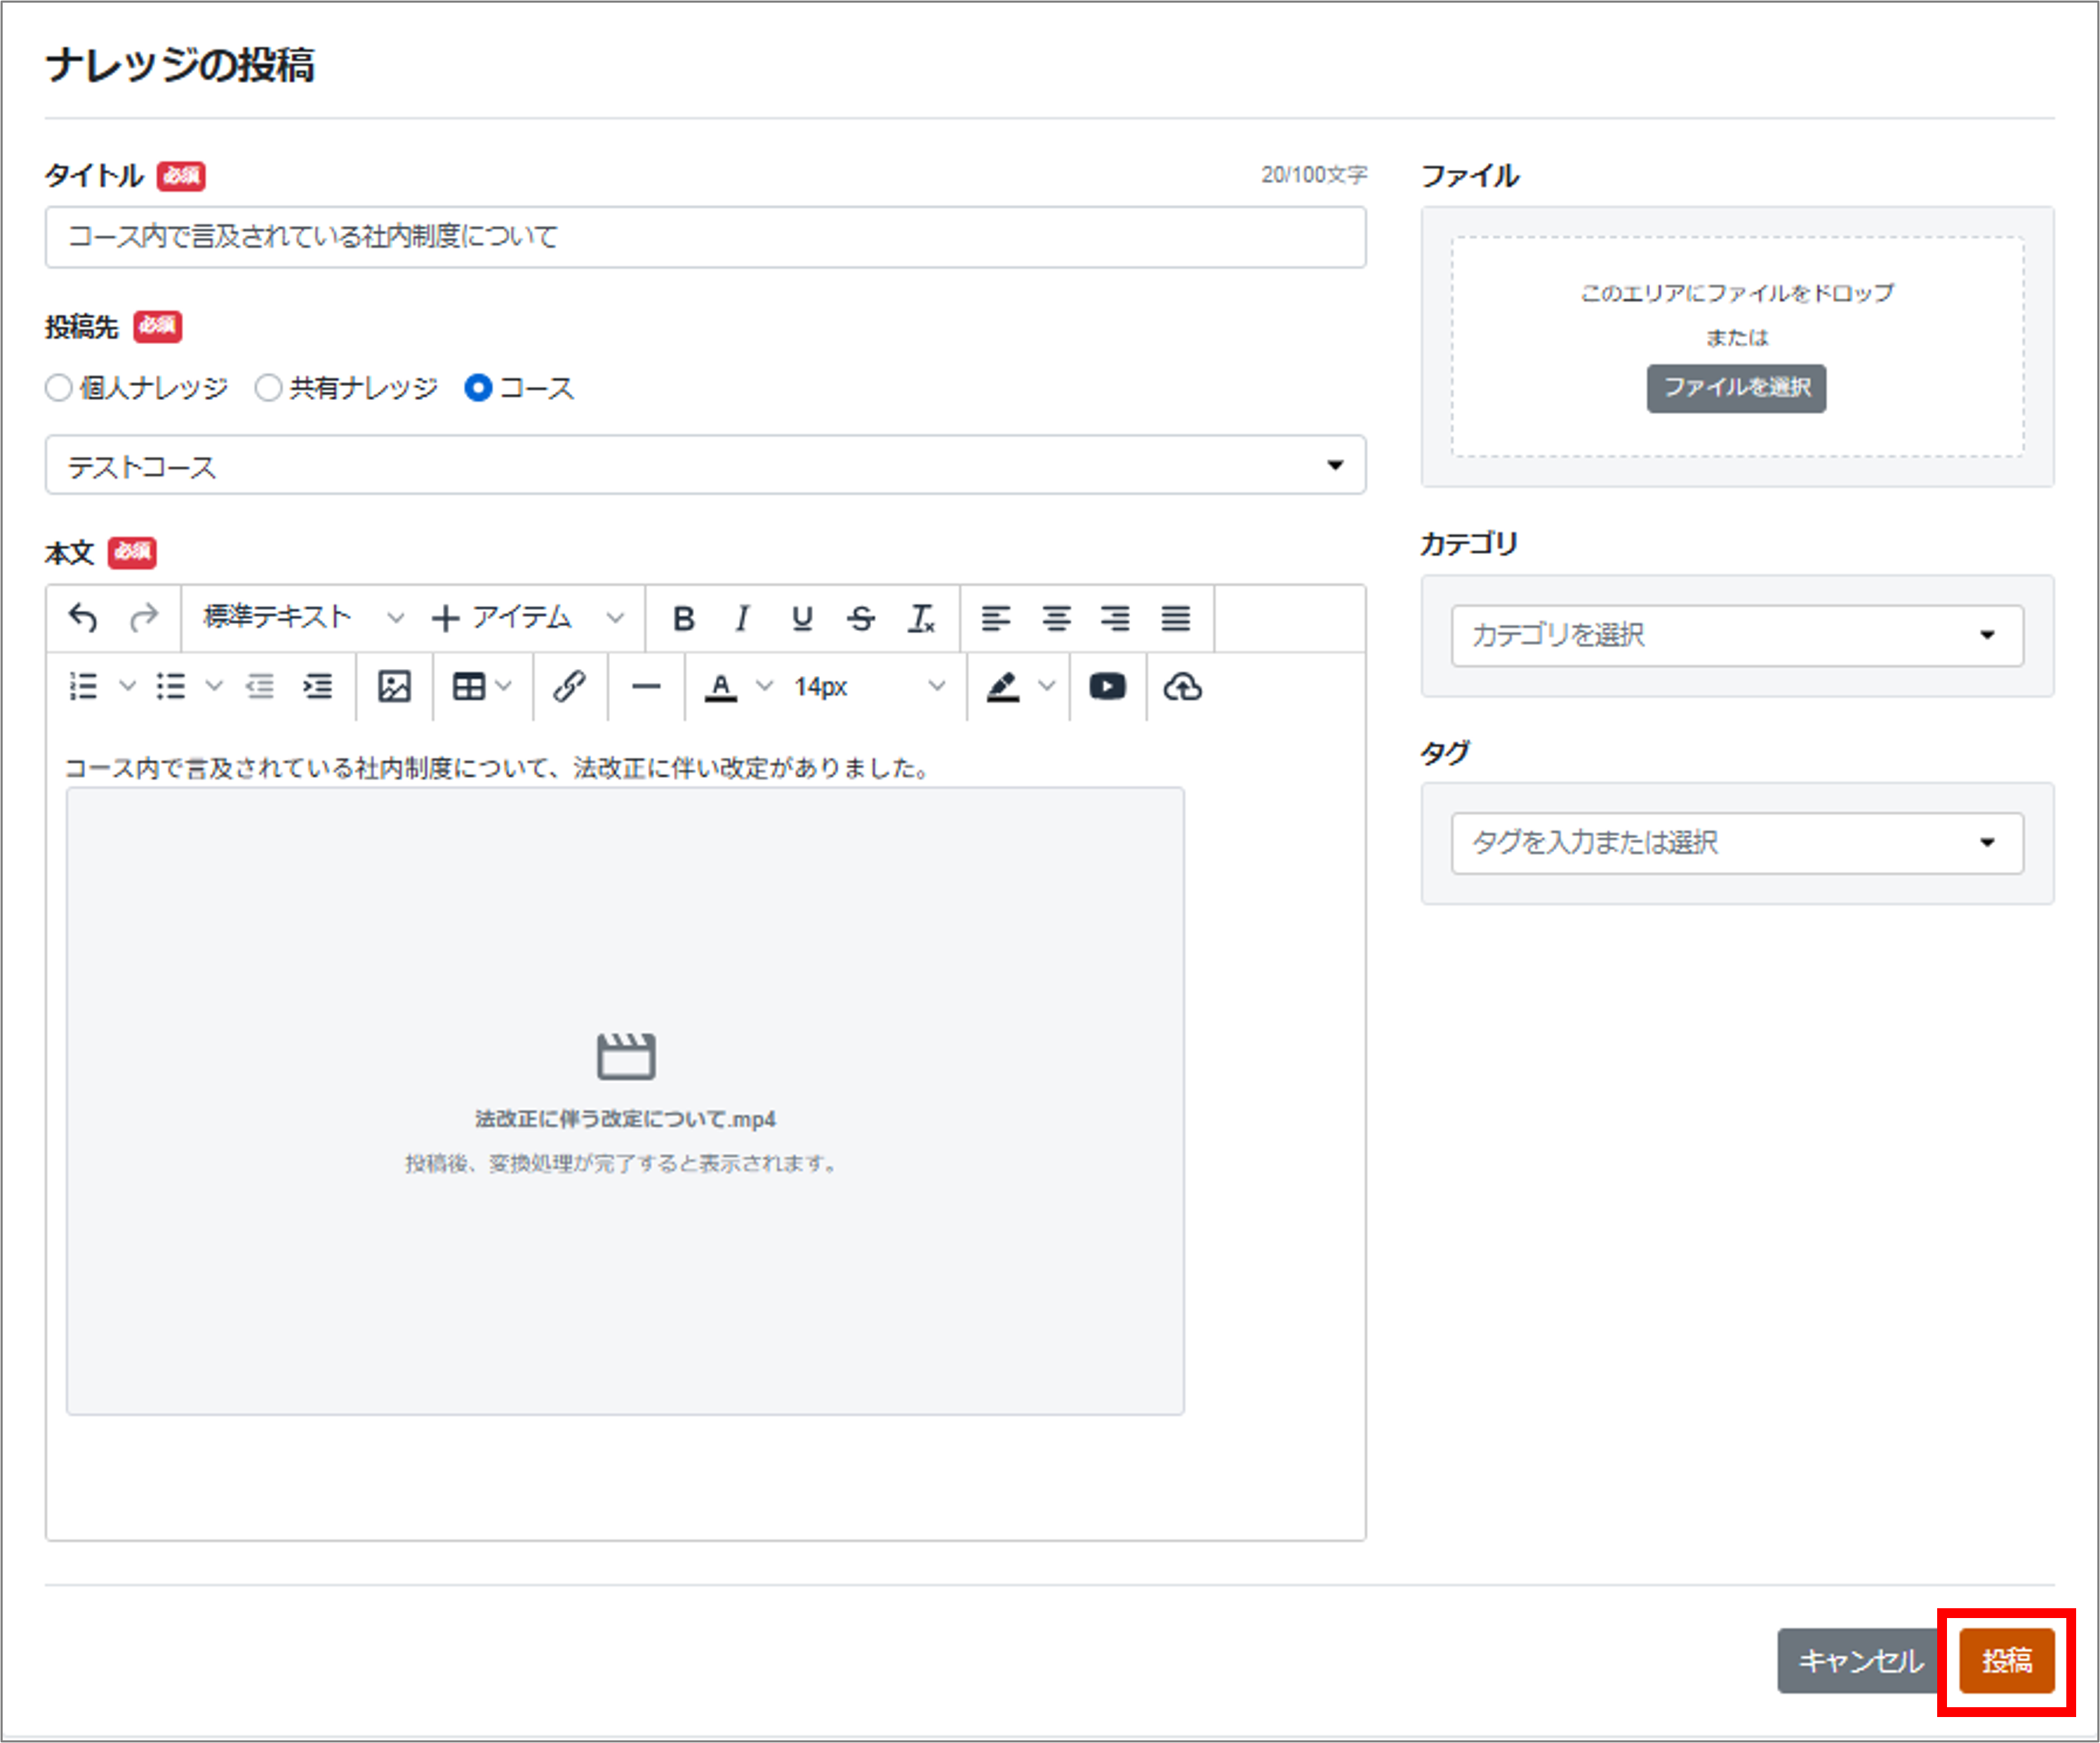Expand the カテゴリを選択 dropdown

[1736, 635]
